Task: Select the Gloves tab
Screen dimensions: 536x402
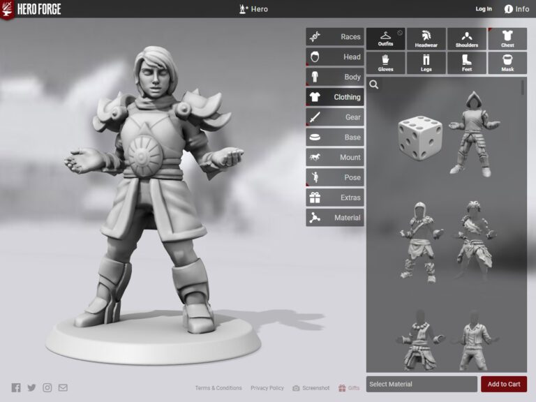Action: click(x=385, y=63)
